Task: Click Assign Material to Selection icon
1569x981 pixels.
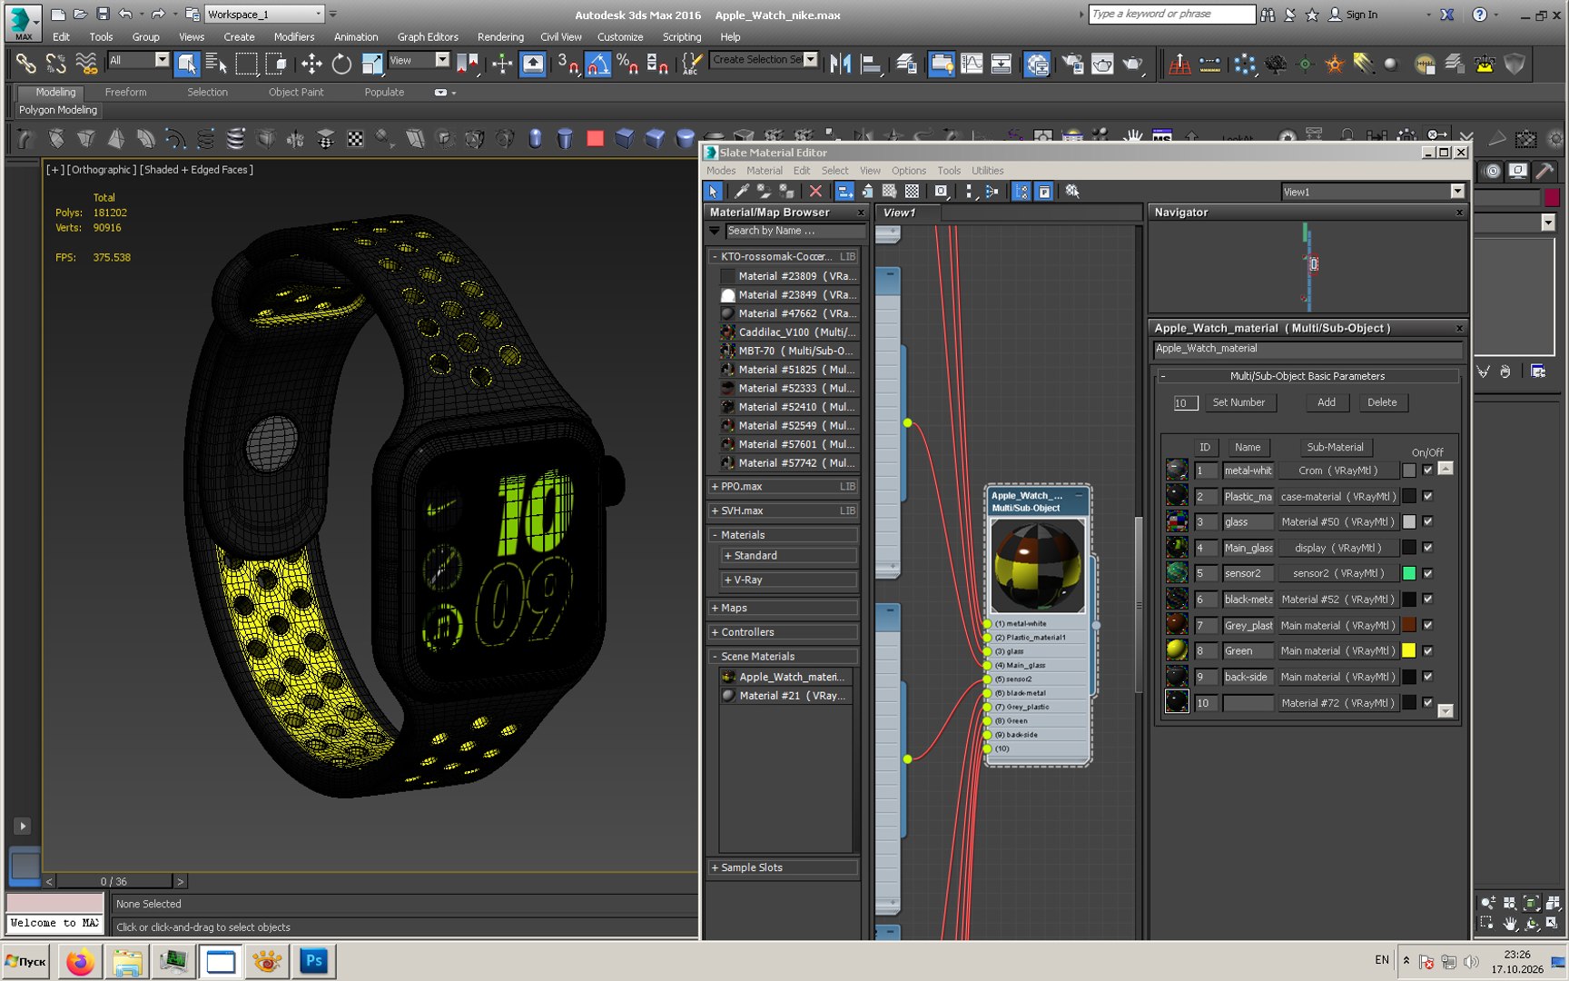Action: click(786, 192)
